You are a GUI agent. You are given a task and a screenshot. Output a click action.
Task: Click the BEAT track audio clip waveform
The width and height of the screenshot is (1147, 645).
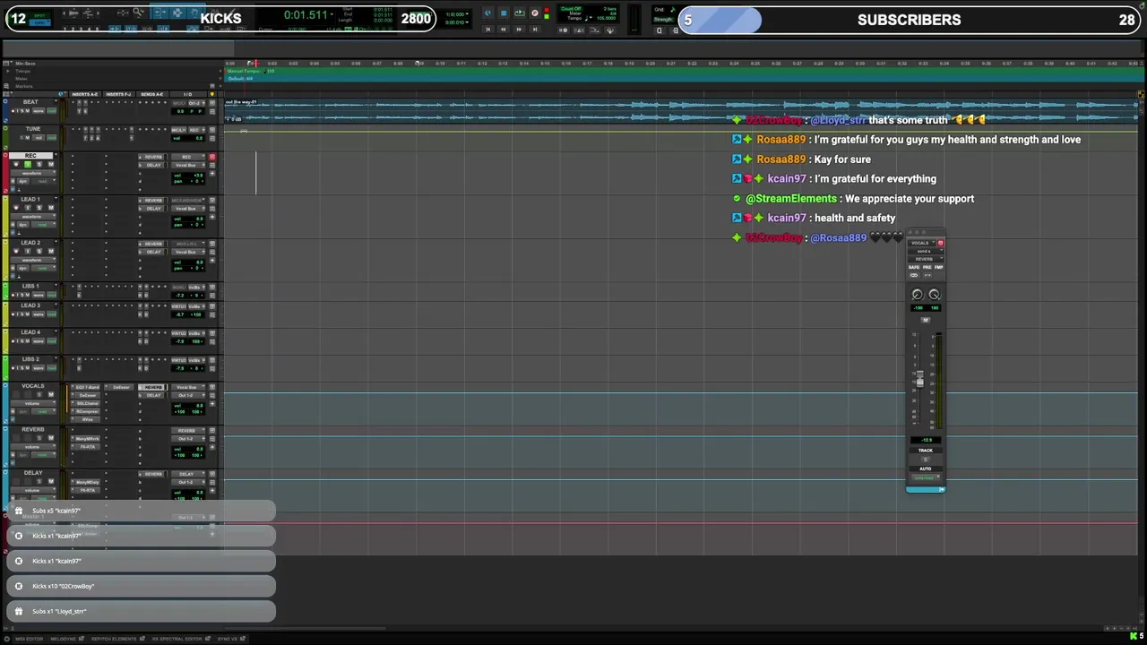click(x=681, y=112)
